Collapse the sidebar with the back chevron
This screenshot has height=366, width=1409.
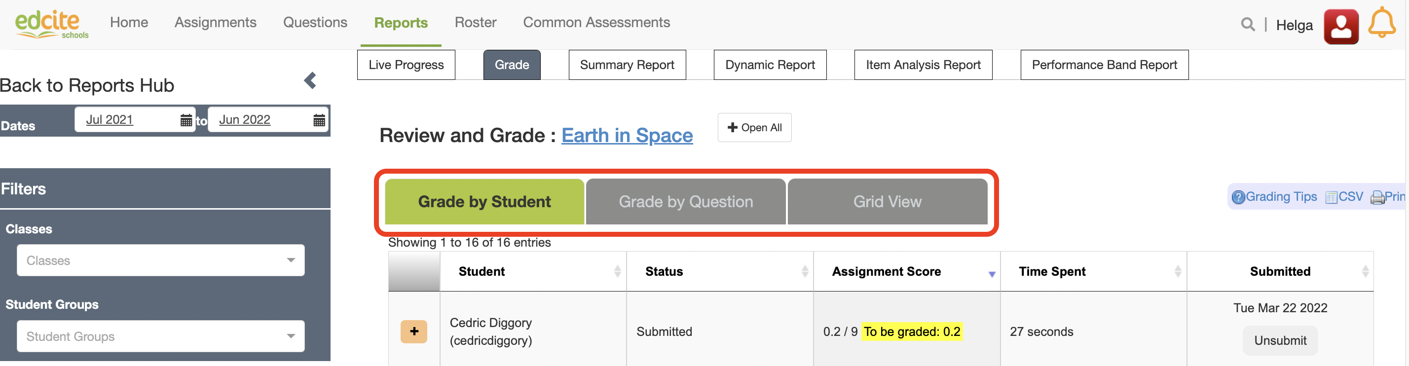pyautogui.click(x=310, y=81)
